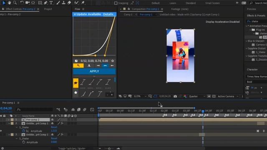Switch to the Small Screen workspace
Viewport: 267px width, 150px height.
click(212, 3)
